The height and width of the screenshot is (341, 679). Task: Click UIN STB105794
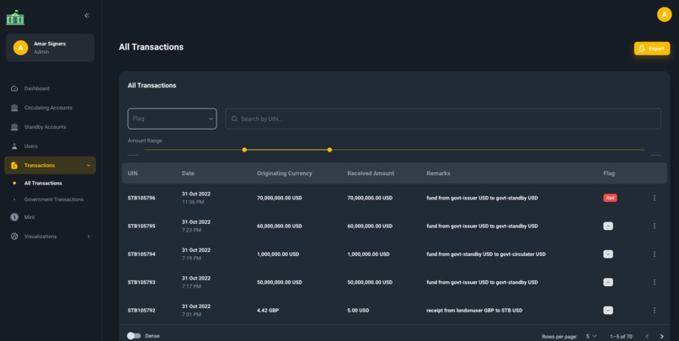tap(142, 254)
